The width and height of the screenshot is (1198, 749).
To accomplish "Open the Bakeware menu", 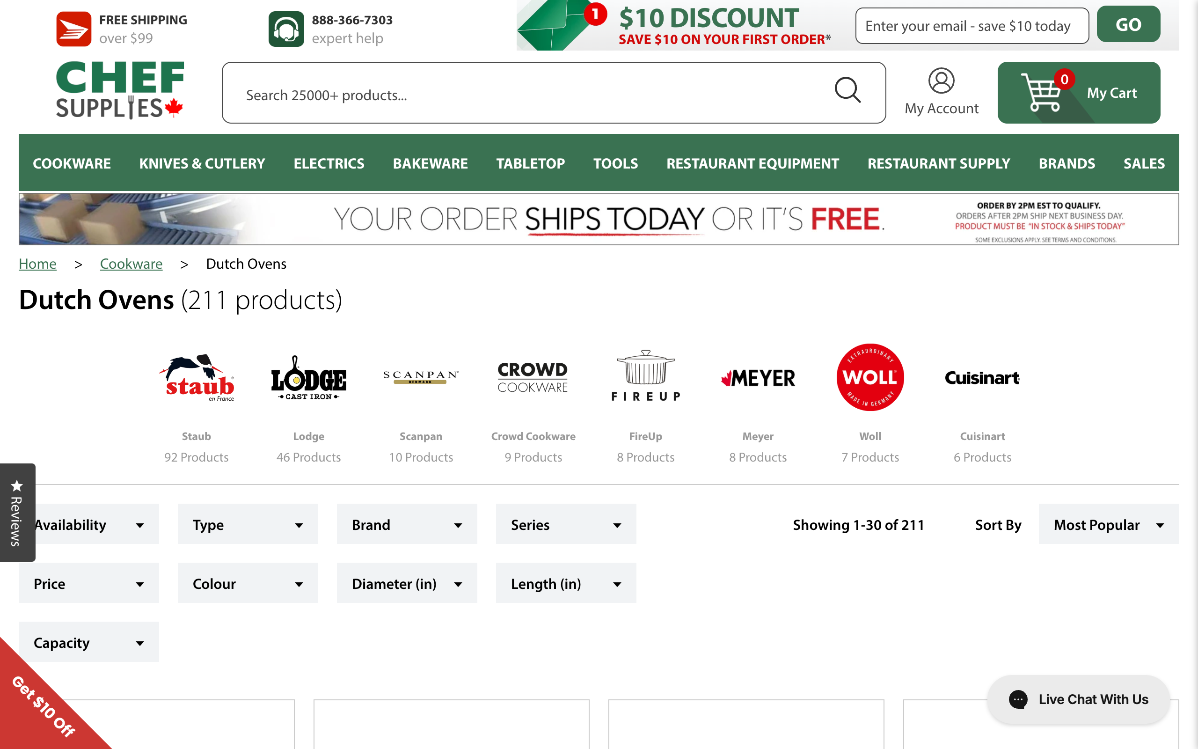I will coord(430,163).
